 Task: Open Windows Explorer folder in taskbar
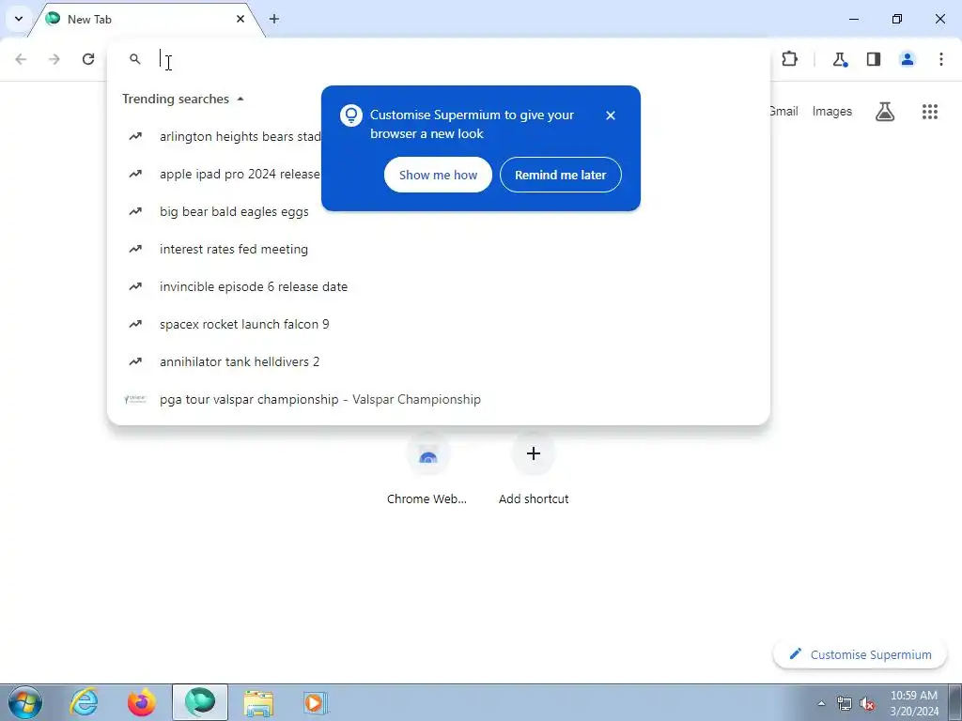tap(258, 702)
